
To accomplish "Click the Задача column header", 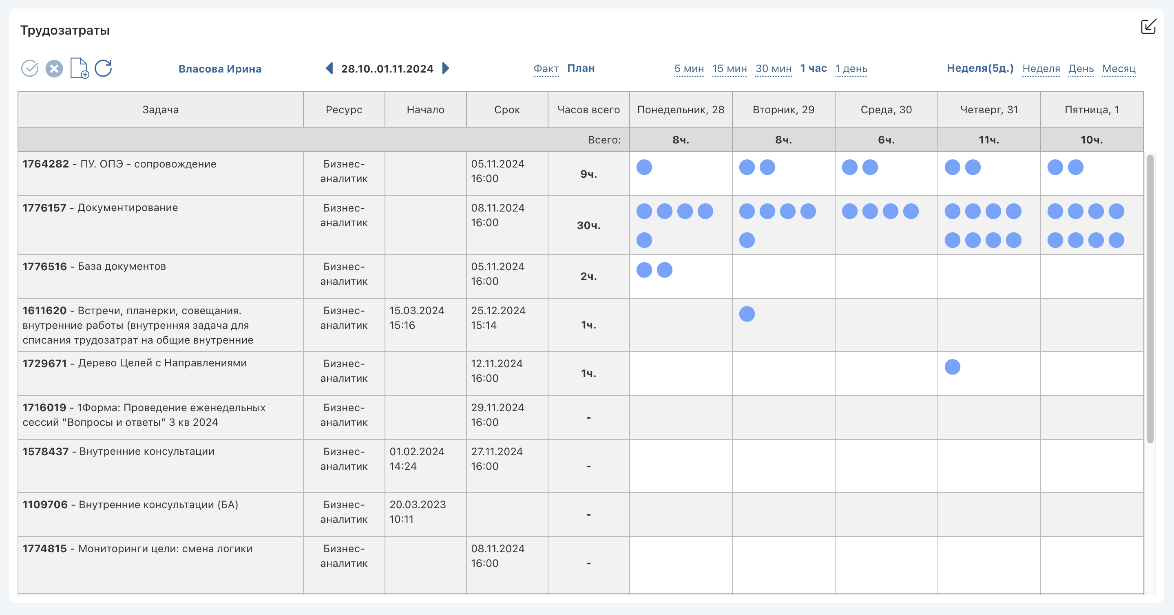I will 160,109.
